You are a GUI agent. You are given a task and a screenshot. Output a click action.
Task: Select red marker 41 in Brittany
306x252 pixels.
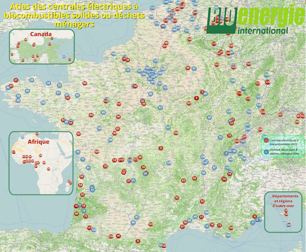pos(16,80)
